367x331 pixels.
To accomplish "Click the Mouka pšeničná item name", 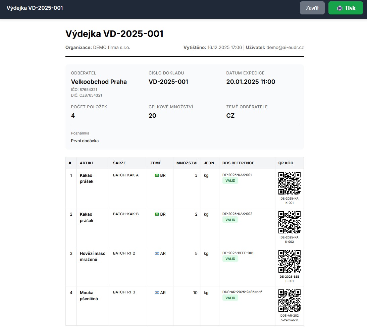I will (89, 295).
